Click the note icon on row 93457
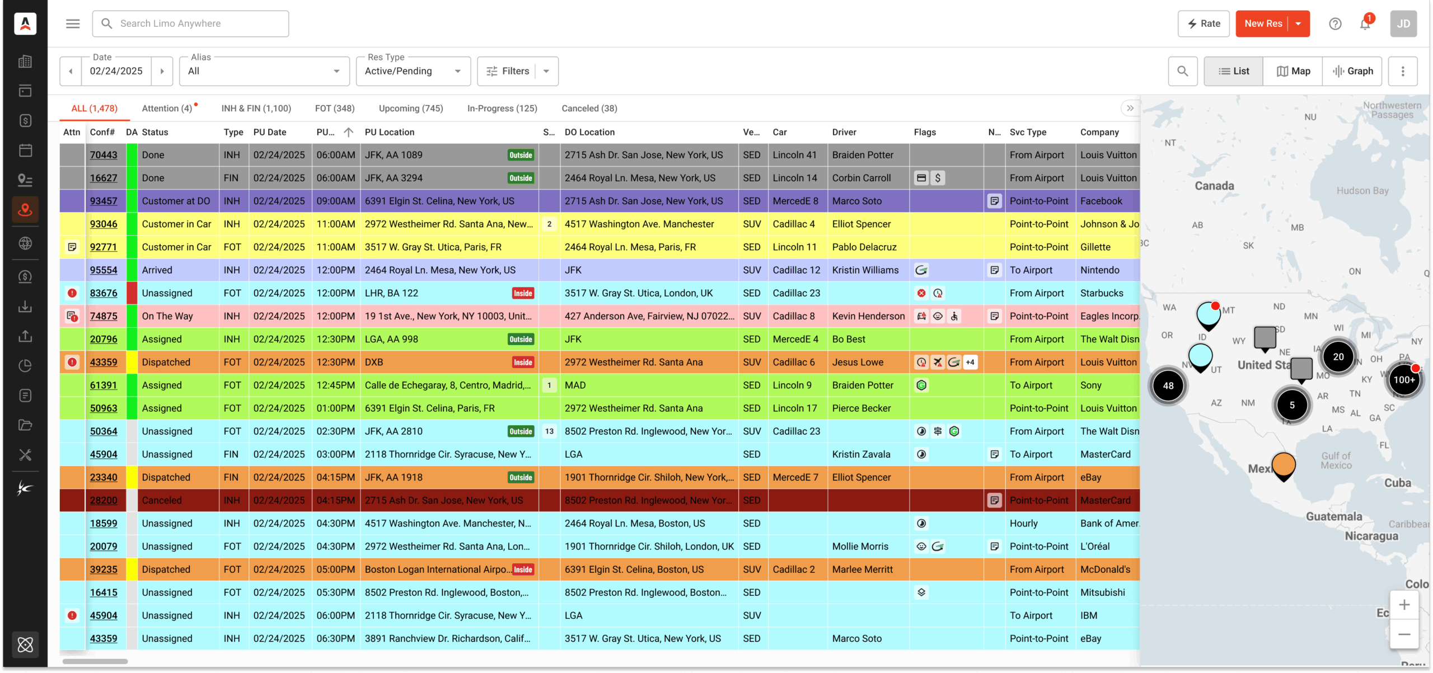The height and width of the screenshot is (673, 1433). coord(994,201)
